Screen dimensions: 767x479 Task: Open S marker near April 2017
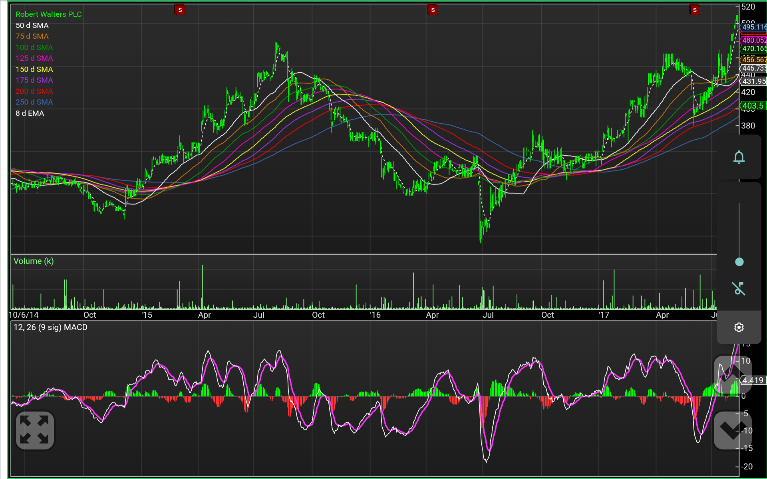point(695,10)
